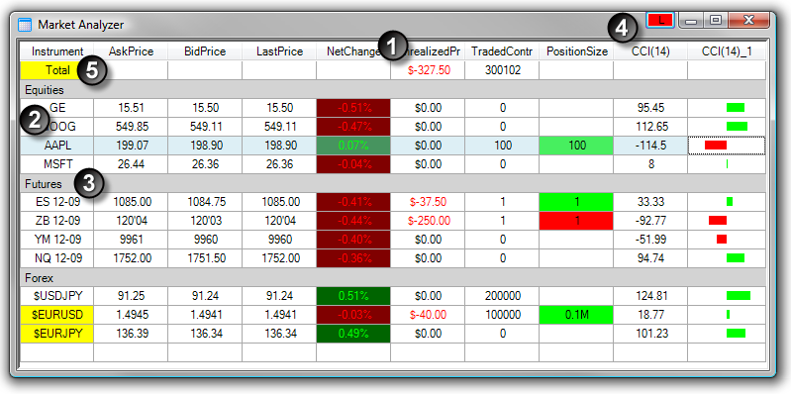Click the total unrealized $-327.50 value

428,70
